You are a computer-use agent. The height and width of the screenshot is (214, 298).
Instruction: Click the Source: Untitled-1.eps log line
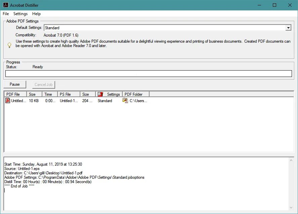(x=22, y=169)
